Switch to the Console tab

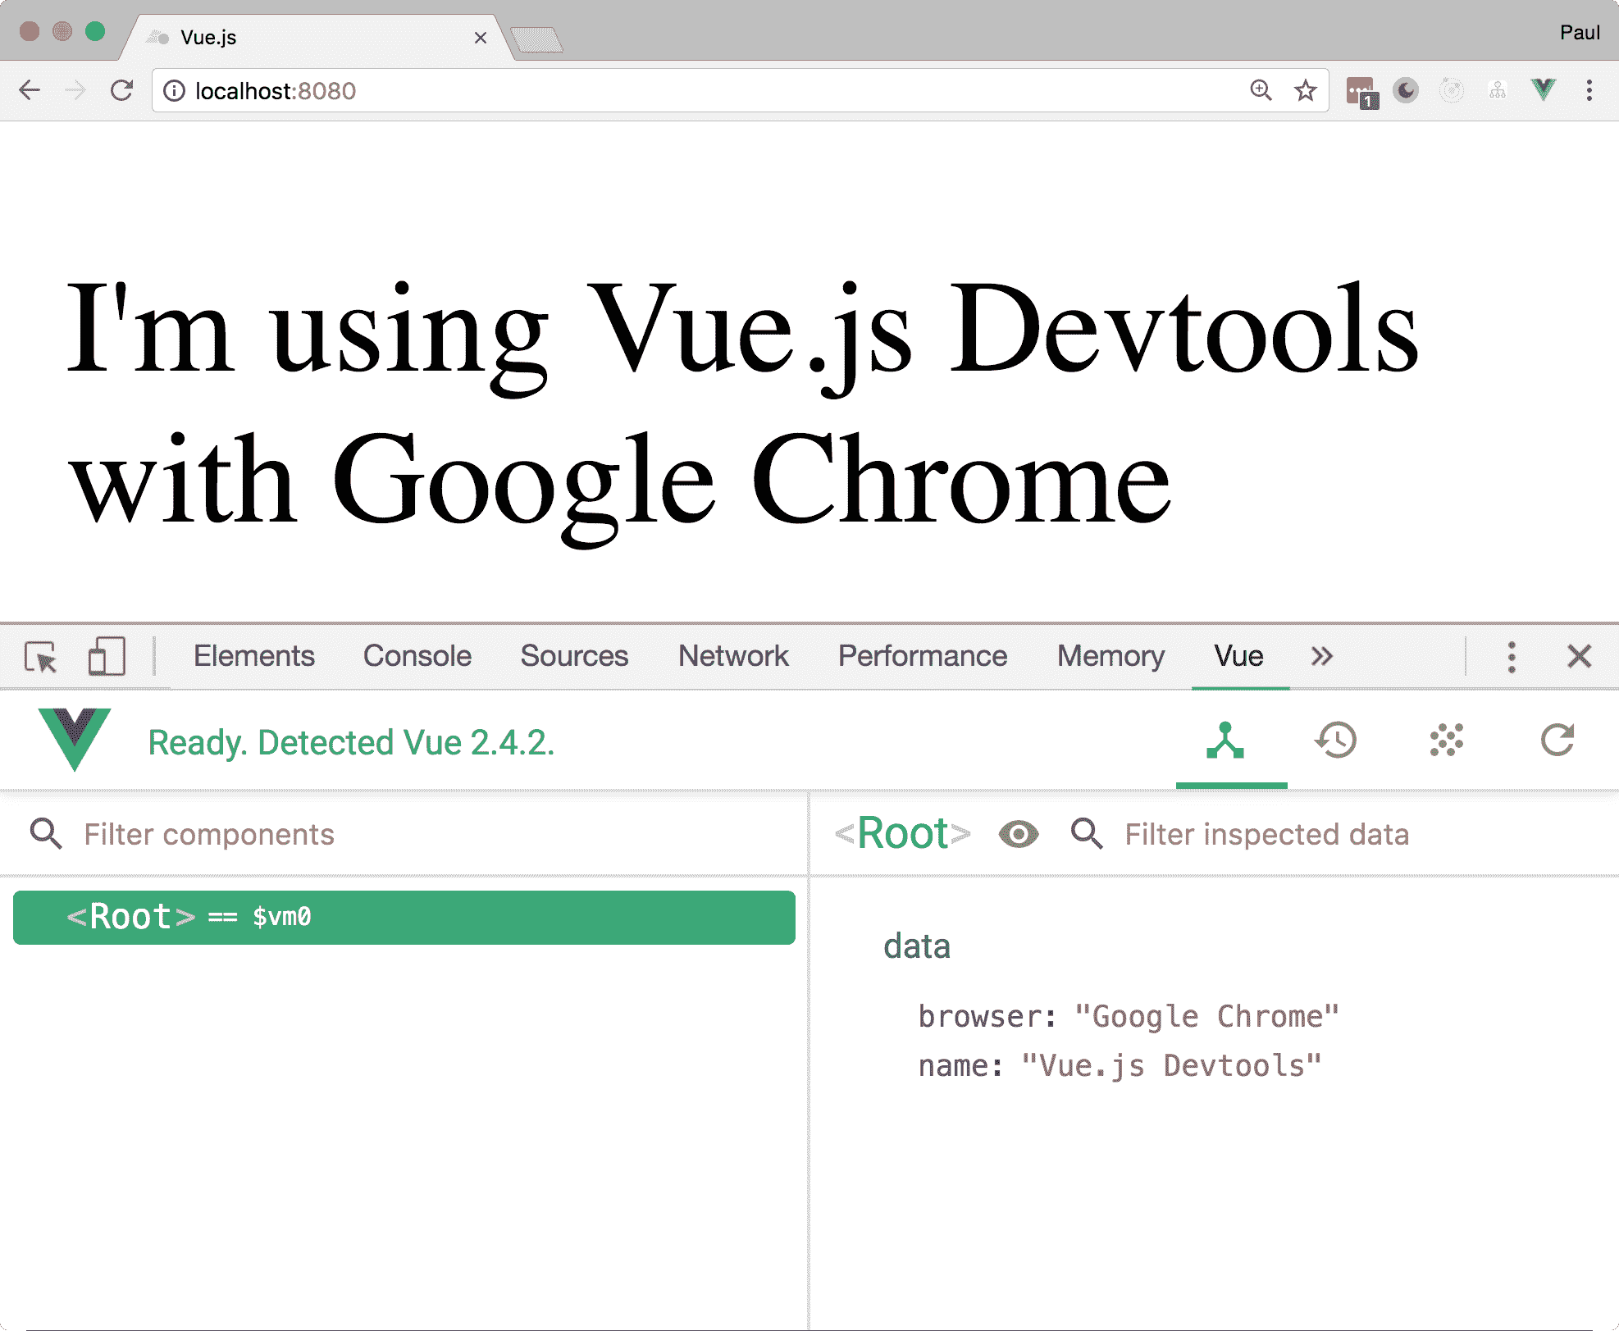[417, 656]
